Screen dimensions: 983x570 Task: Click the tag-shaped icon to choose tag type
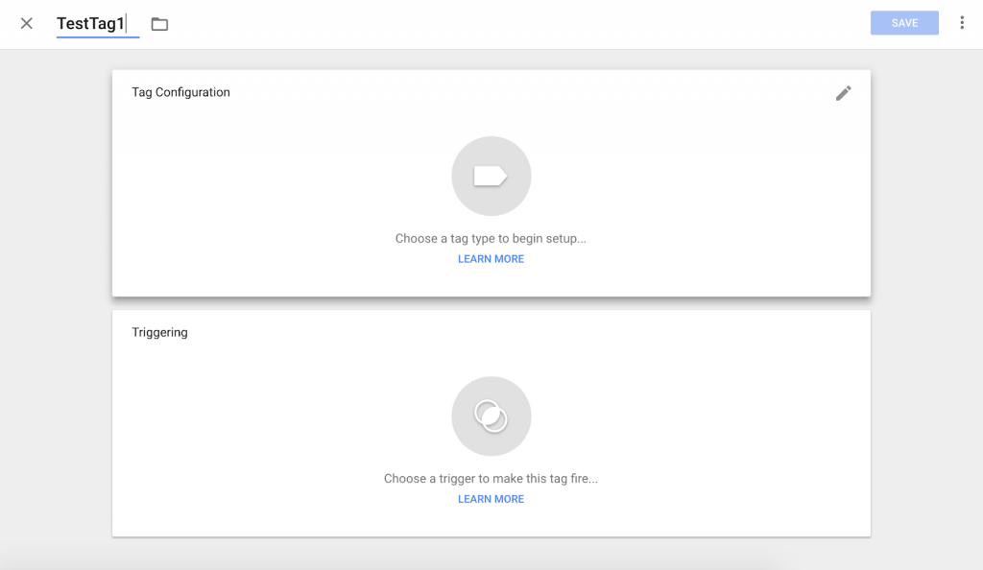491,176
